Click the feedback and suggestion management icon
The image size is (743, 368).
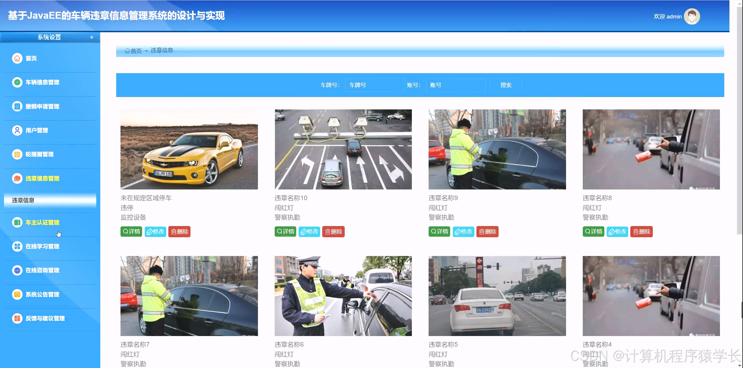17,318
